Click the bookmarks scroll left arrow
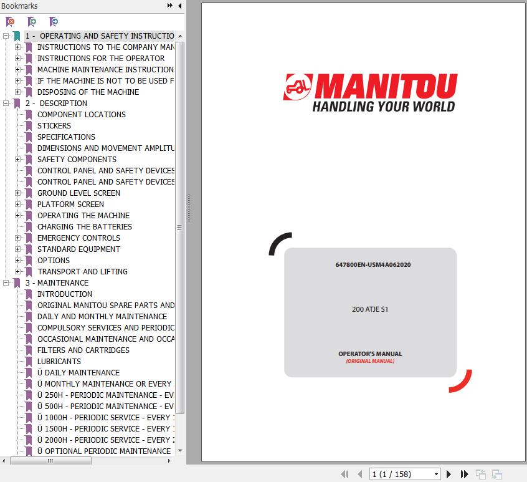Viewport: 527px width, 482px height. pos(4,461)
